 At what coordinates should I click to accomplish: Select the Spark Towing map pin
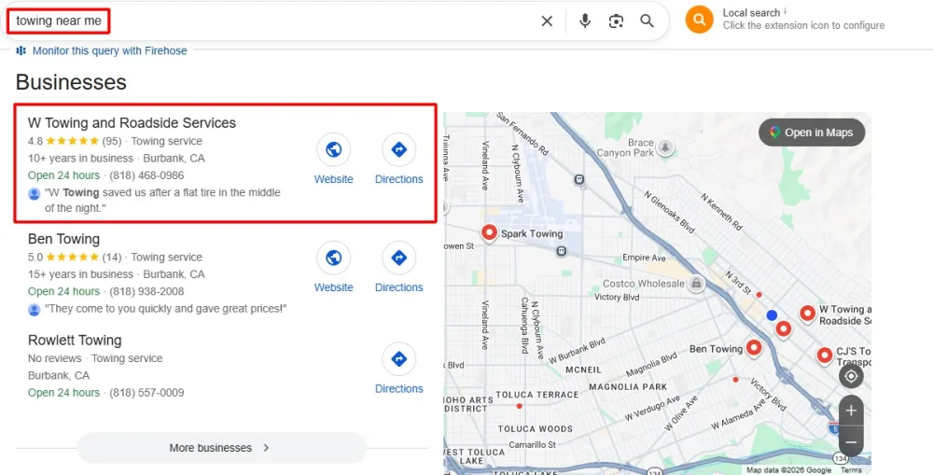(489, 232)
